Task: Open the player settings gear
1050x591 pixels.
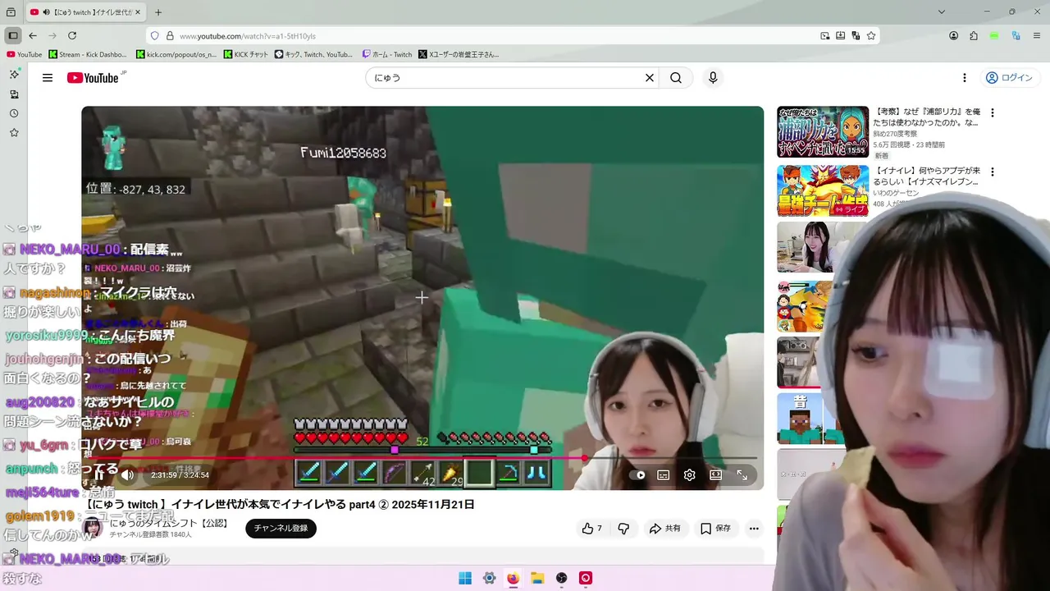Action: click(690, 474)
